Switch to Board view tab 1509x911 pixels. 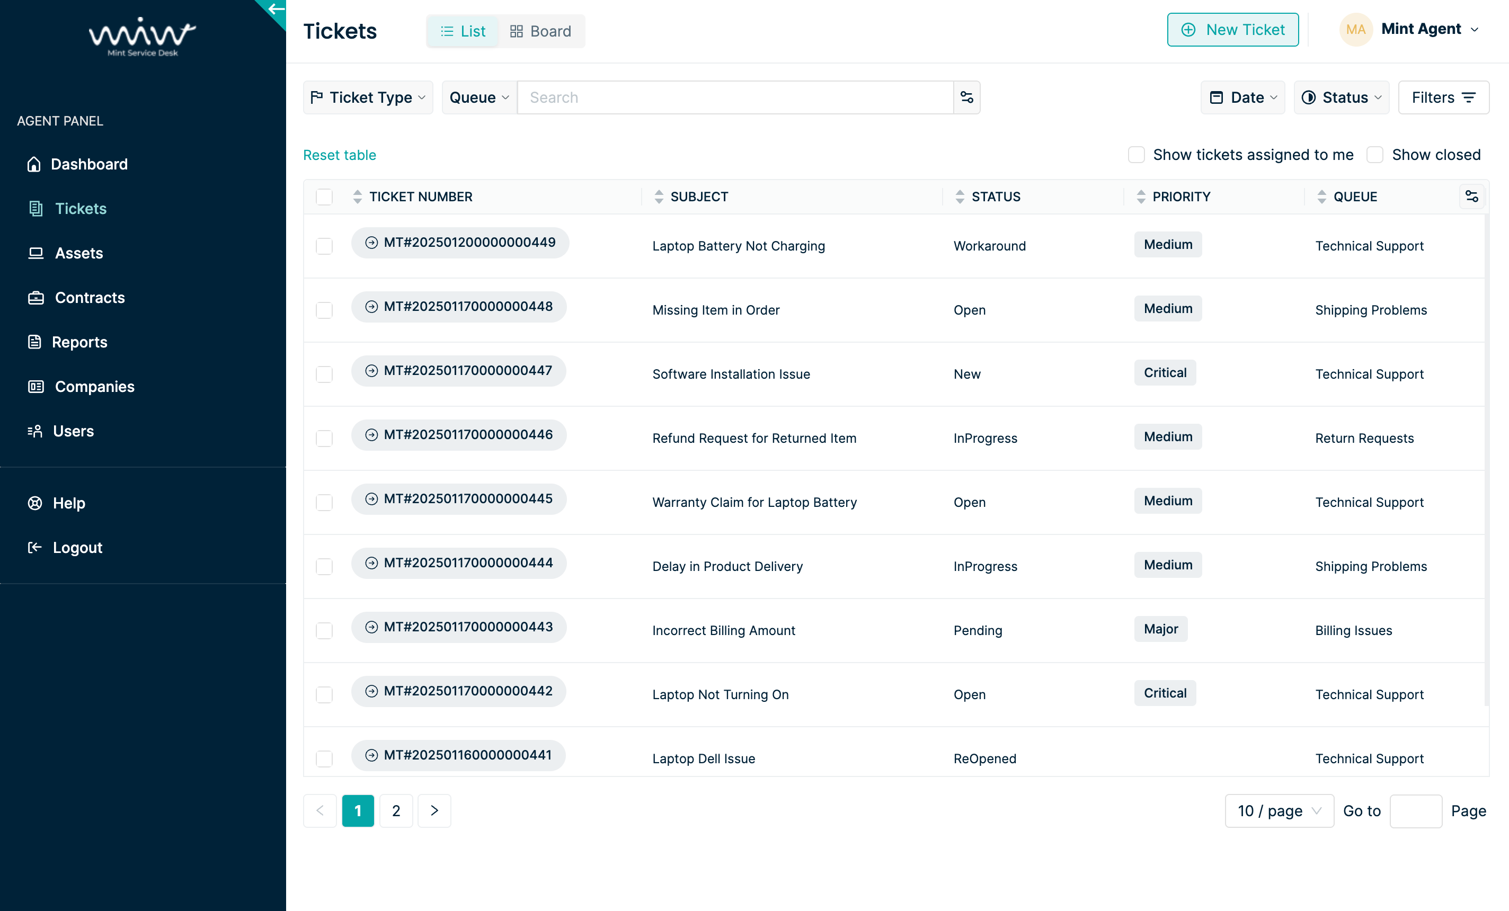540,31
